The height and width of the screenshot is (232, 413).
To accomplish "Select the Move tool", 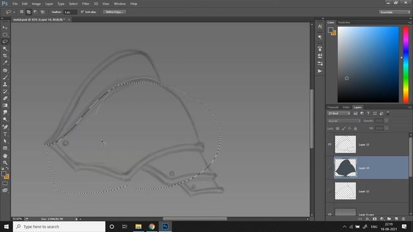I will [5, 28].
